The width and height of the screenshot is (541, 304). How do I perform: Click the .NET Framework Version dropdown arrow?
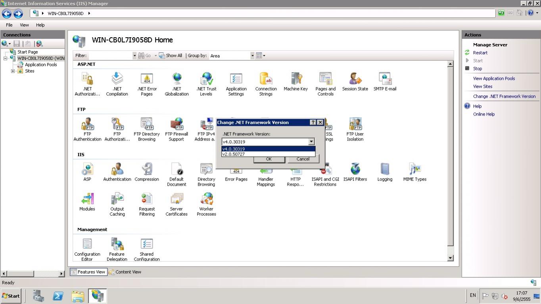tap(311, 142)
